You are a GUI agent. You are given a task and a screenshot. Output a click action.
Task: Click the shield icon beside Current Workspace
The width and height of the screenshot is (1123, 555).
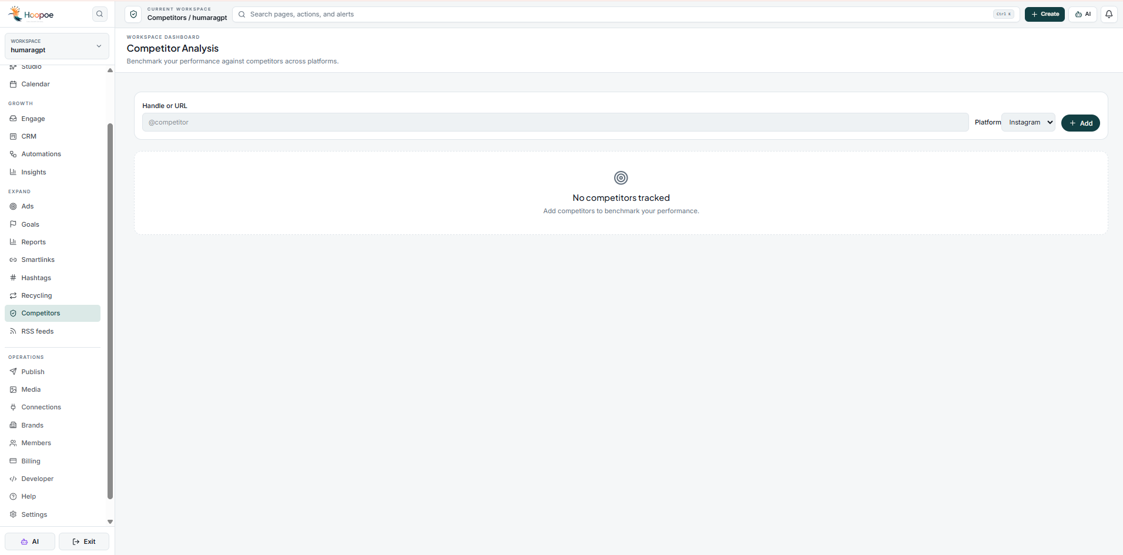133,14
